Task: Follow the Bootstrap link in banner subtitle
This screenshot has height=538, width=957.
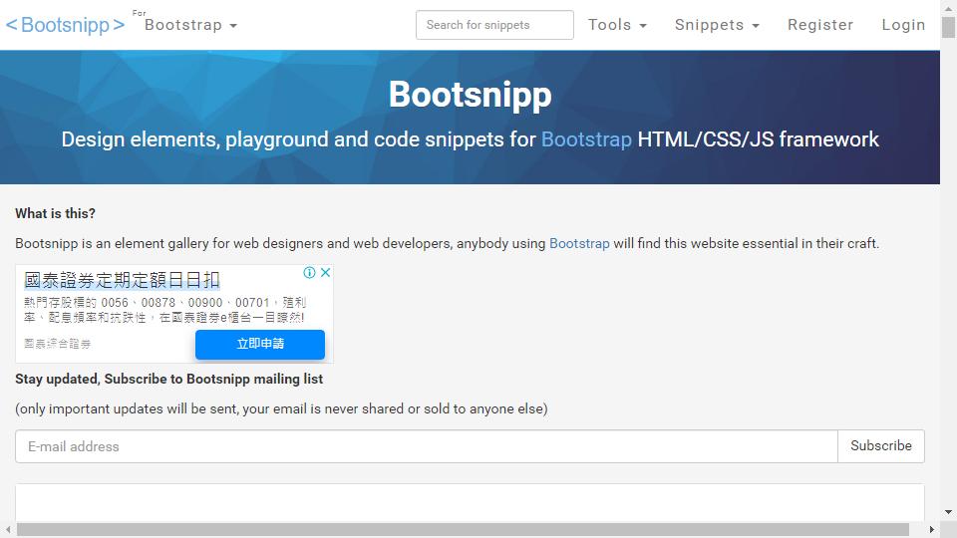Action: pos(586,139)
